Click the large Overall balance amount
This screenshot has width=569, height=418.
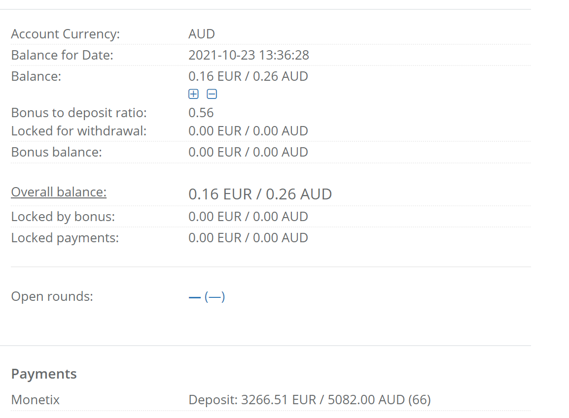coord(260,194)
